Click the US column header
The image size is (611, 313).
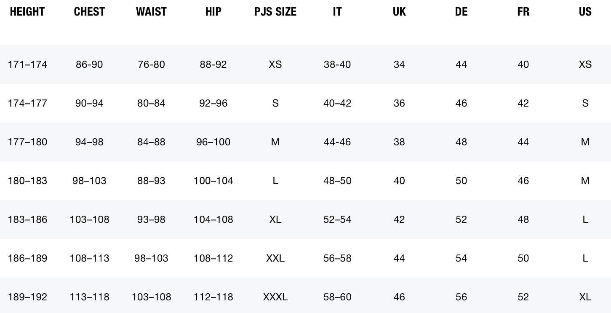[585, 12]
